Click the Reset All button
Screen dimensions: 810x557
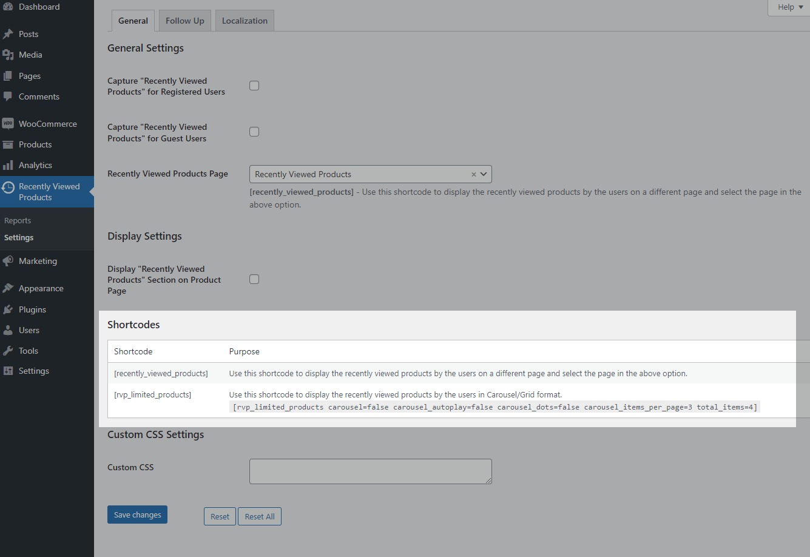(x=259, y=516)
